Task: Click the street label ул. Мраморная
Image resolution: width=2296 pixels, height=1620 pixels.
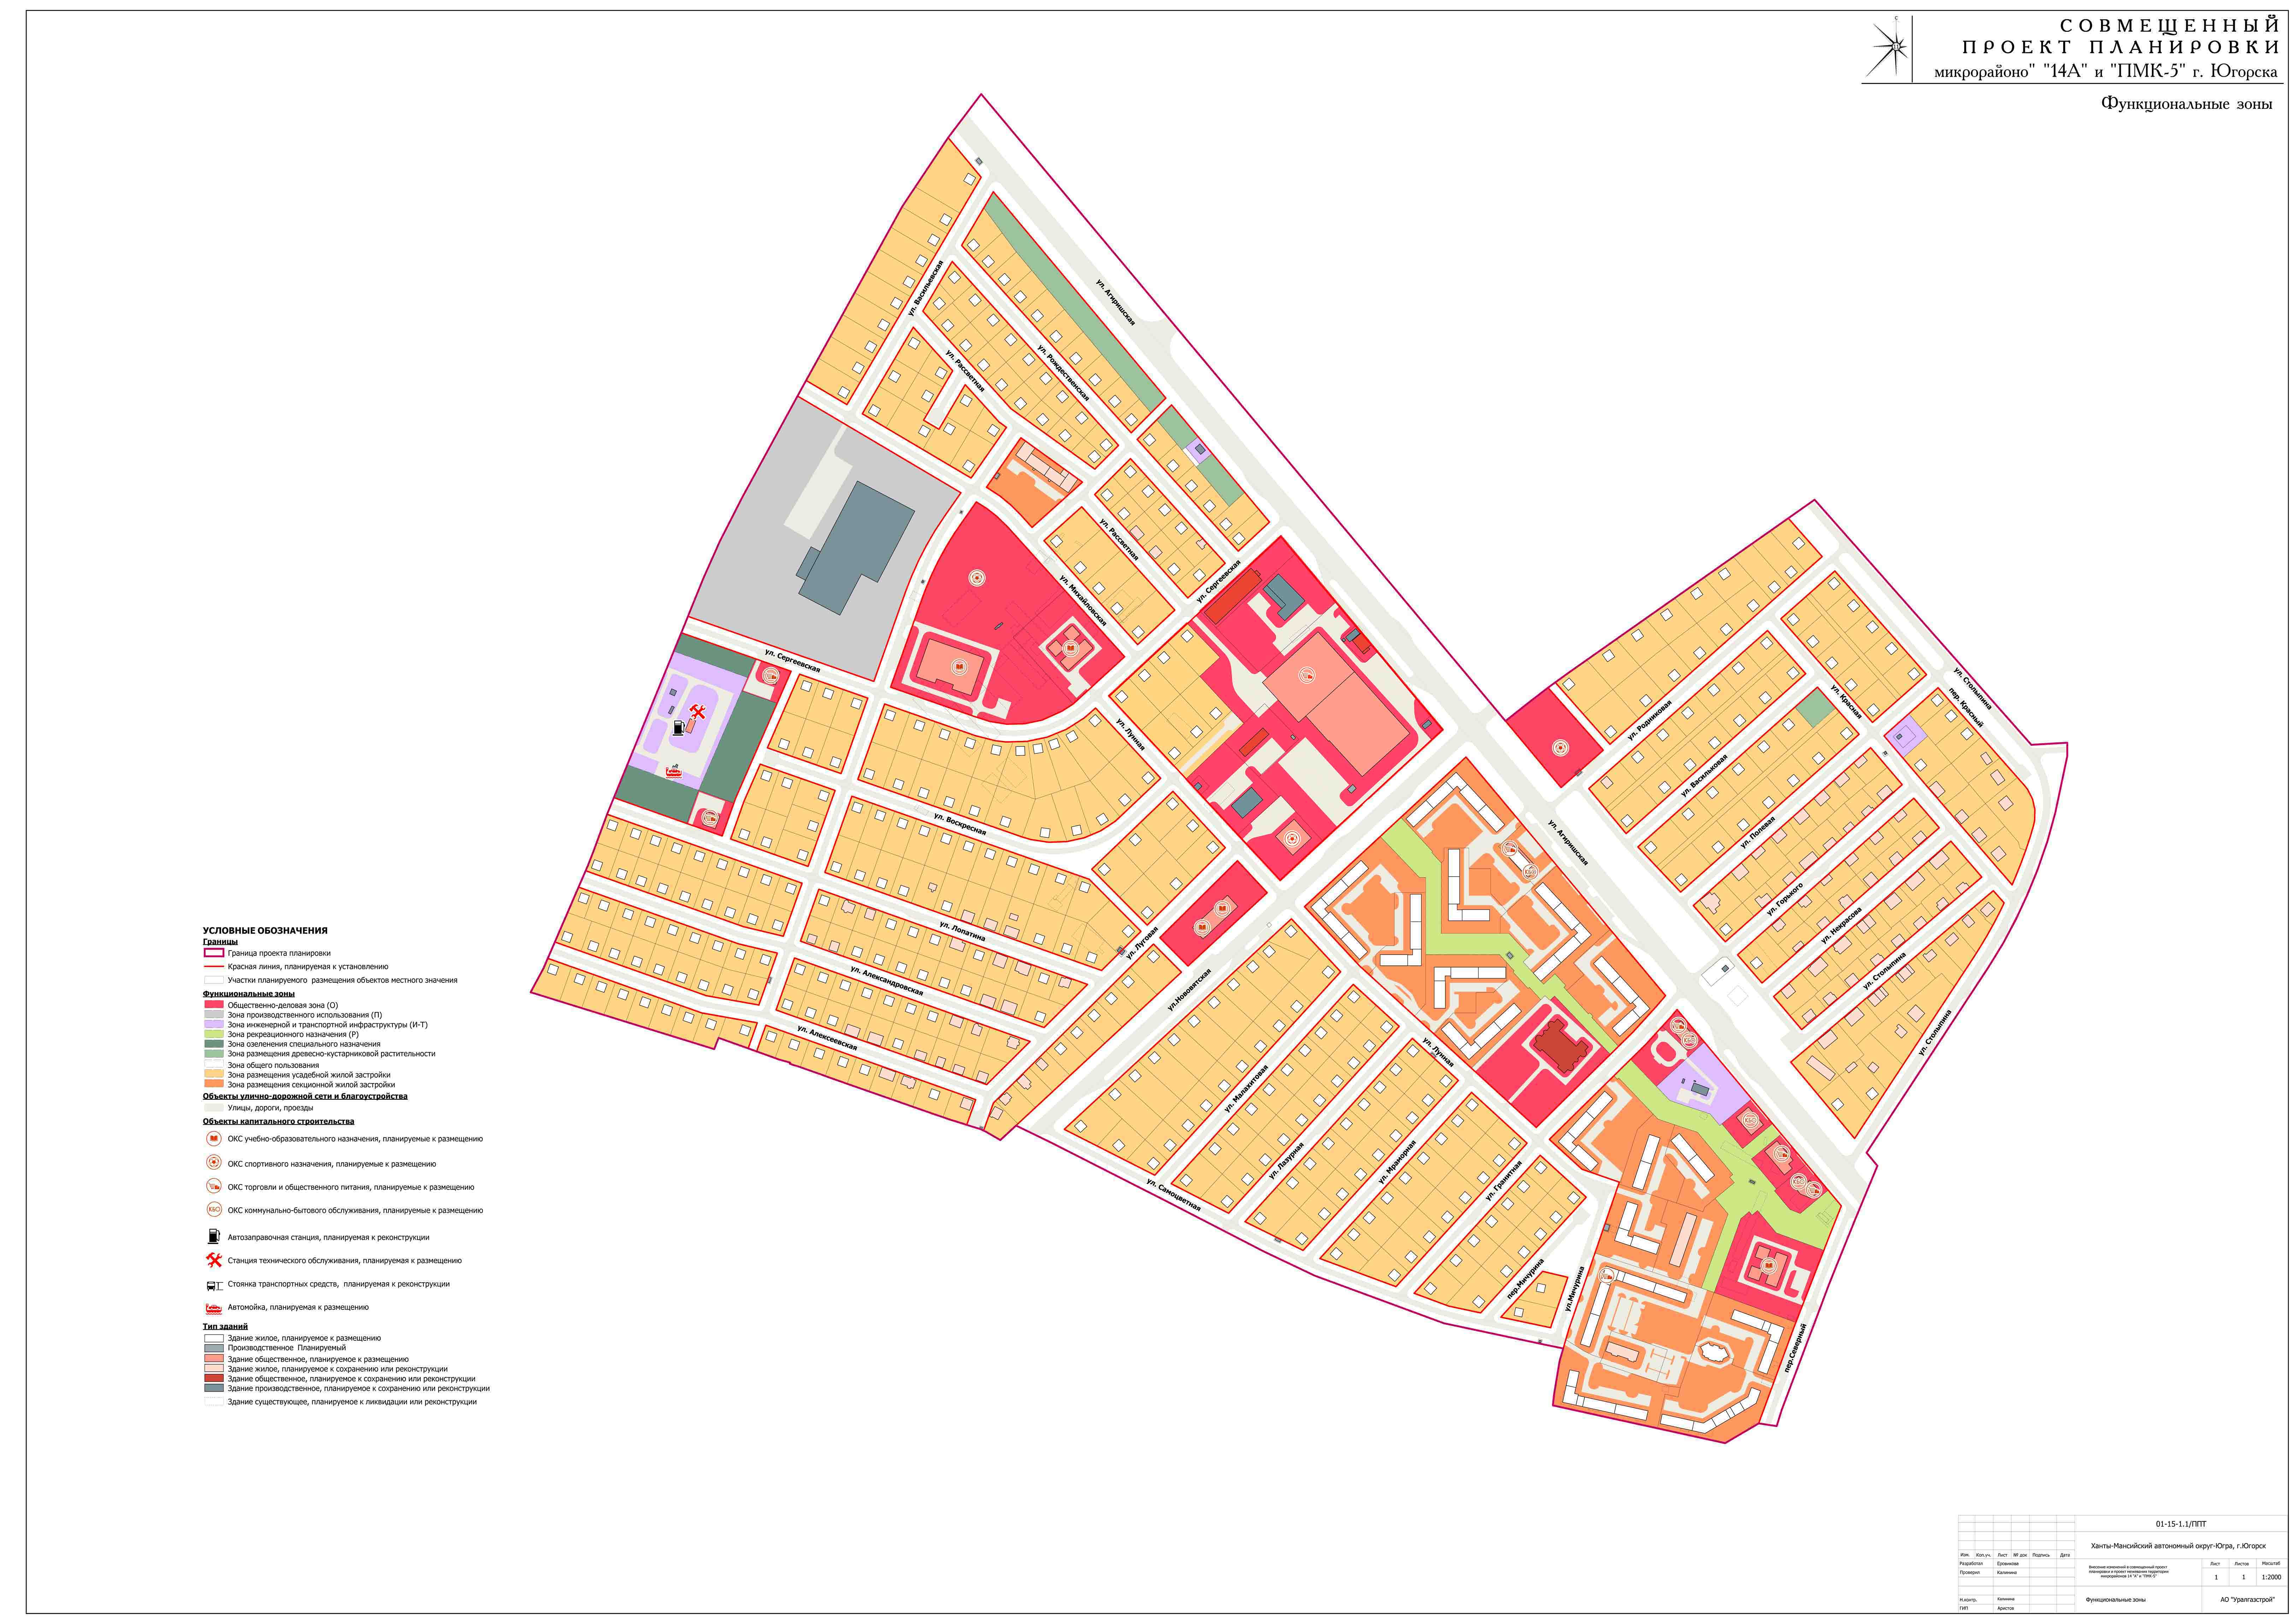Action: click(1397, 1162)
